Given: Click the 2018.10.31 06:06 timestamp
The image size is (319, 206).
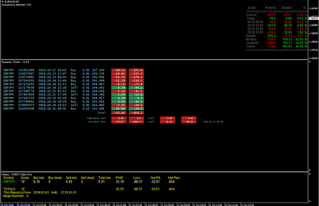Looking at the screenshot, I should point(213,122).
